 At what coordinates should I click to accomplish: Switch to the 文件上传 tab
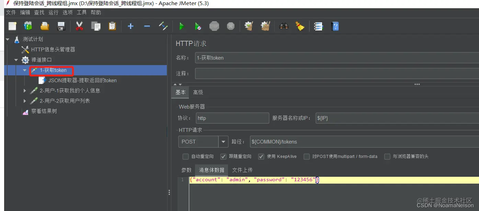tap(243, 170)
